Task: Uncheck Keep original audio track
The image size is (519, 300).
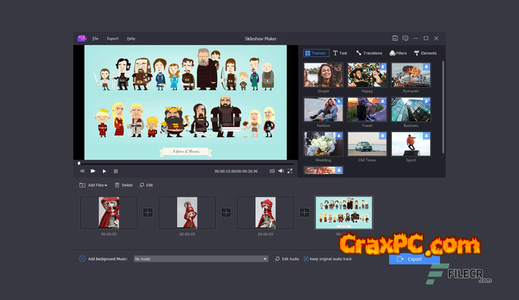Action: click(306, 259)
